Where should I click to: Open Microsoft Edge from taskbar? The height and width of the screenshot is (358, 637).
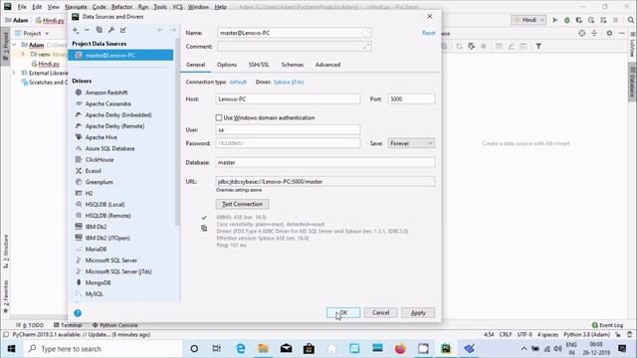[x=241, y=348]
